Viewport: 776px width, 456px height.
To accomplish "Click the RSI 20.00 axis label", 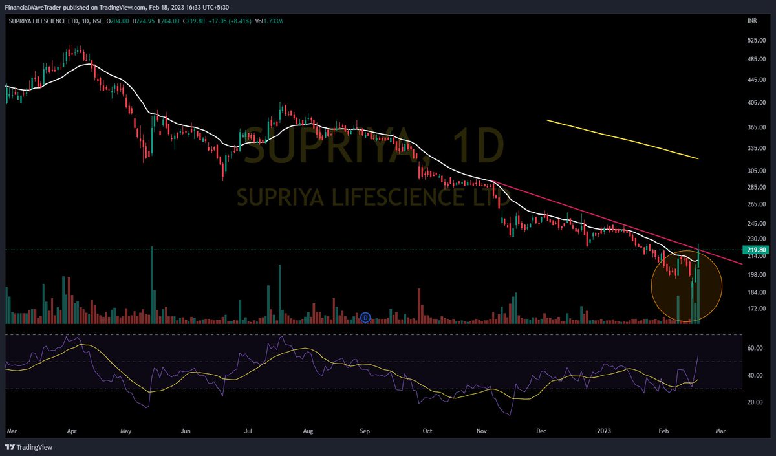I will click(x=756, y=402).
